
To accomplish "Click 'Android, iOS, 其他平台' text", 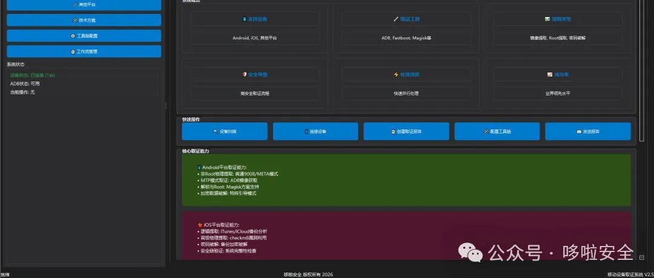I will [x=255, y=38].
